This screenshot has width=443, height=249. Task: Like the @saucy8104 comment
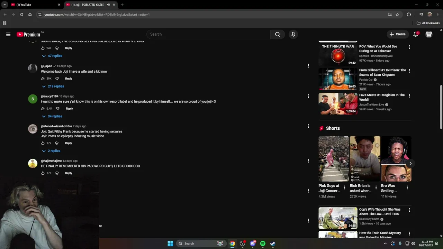43,109
